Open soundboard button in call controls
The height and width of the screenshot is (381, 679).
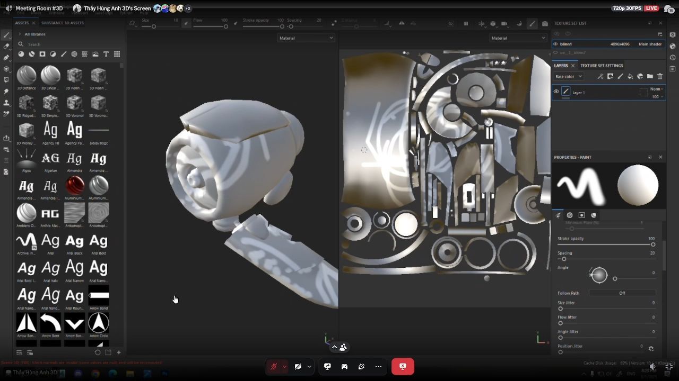(x=361, y=367)
